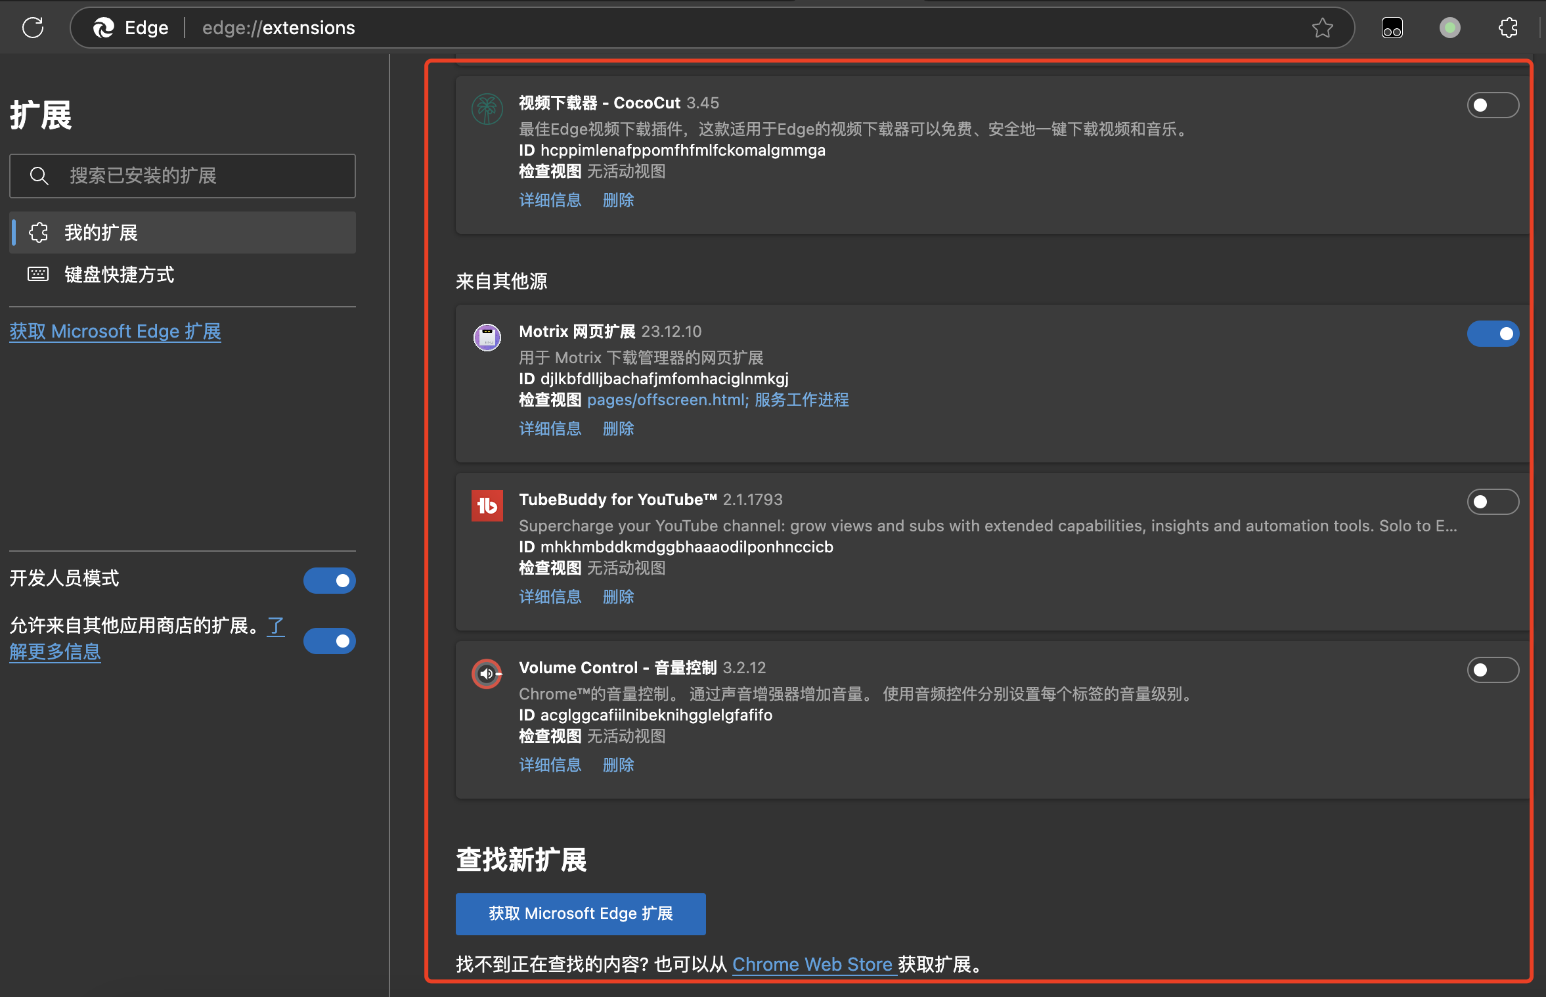Image resolution: width=1546 pixels, height=997 pixels.
Task: Click 删除 for CocoCut extension
Action: (x=618, y=200)
